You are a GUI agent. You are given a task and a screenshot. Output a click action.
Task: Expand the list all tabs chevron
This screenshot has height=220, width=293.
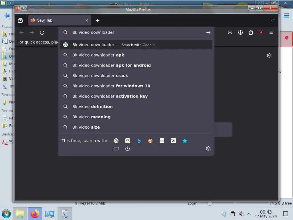click(272, 20)
